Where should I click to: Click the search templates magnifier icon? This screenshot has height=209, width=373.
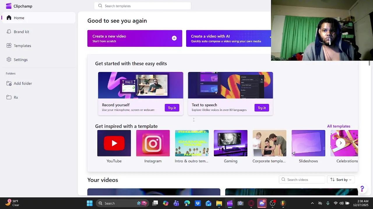pos(100,6)
